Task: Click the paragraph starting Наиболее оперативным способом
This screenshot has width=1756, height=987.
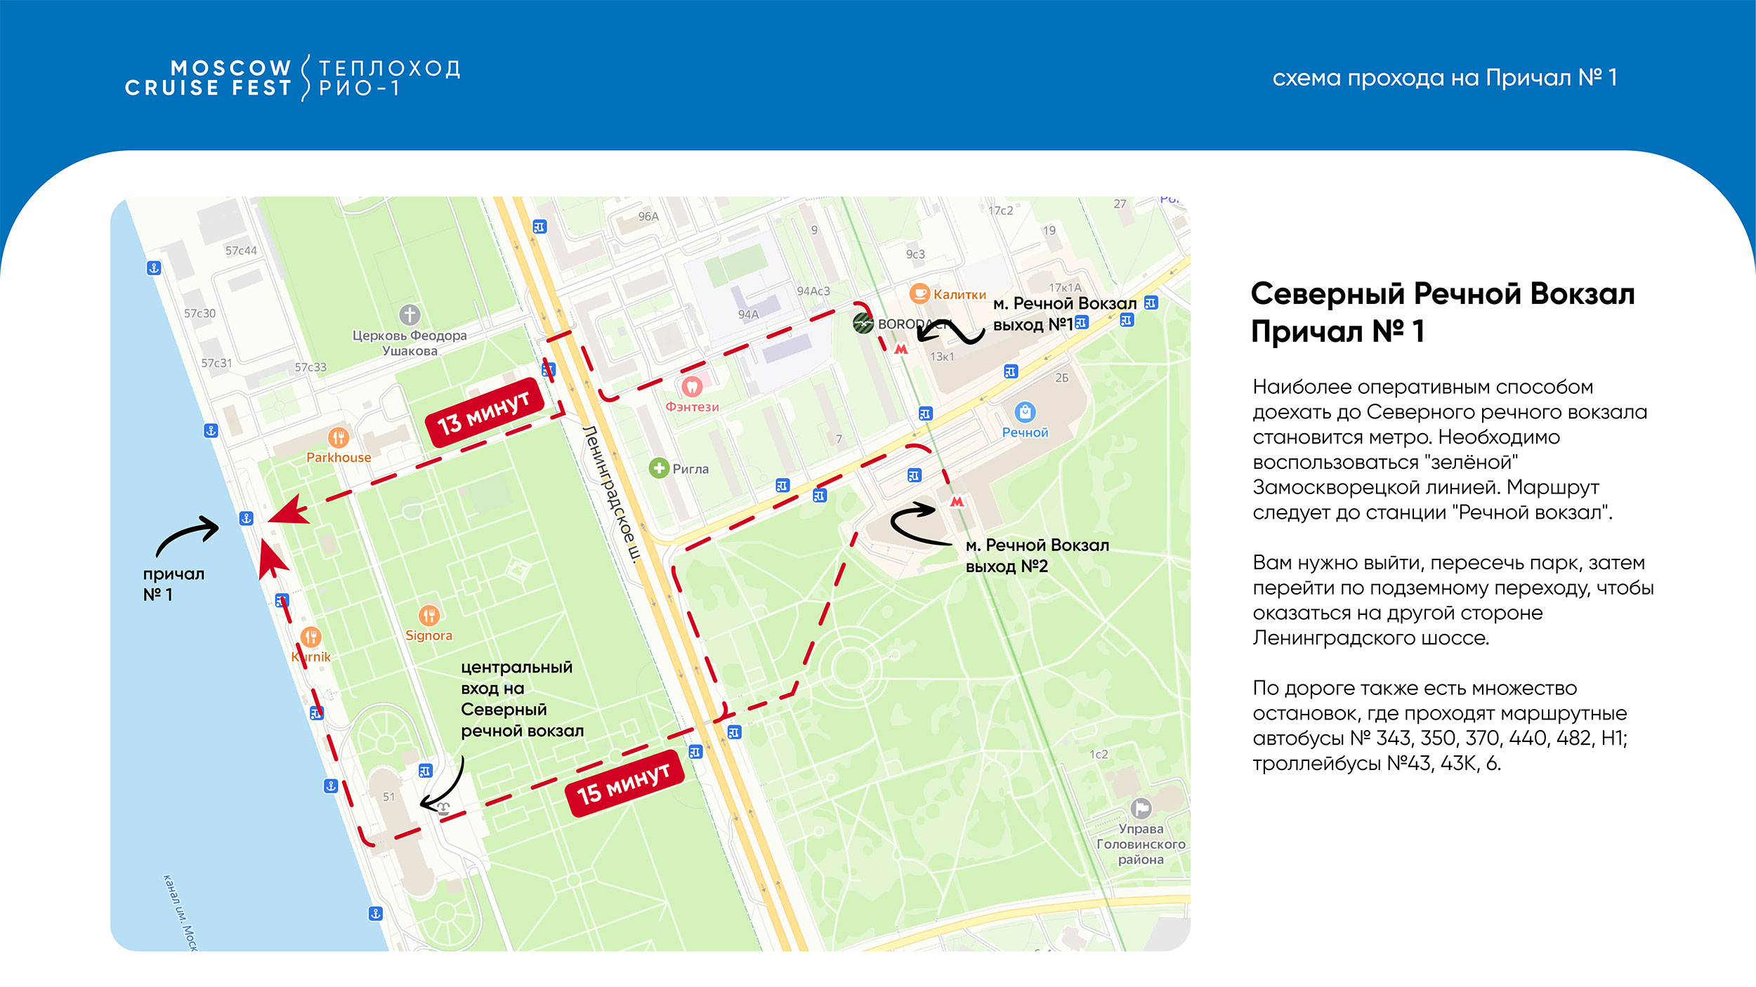Action: click(1449, 449)
